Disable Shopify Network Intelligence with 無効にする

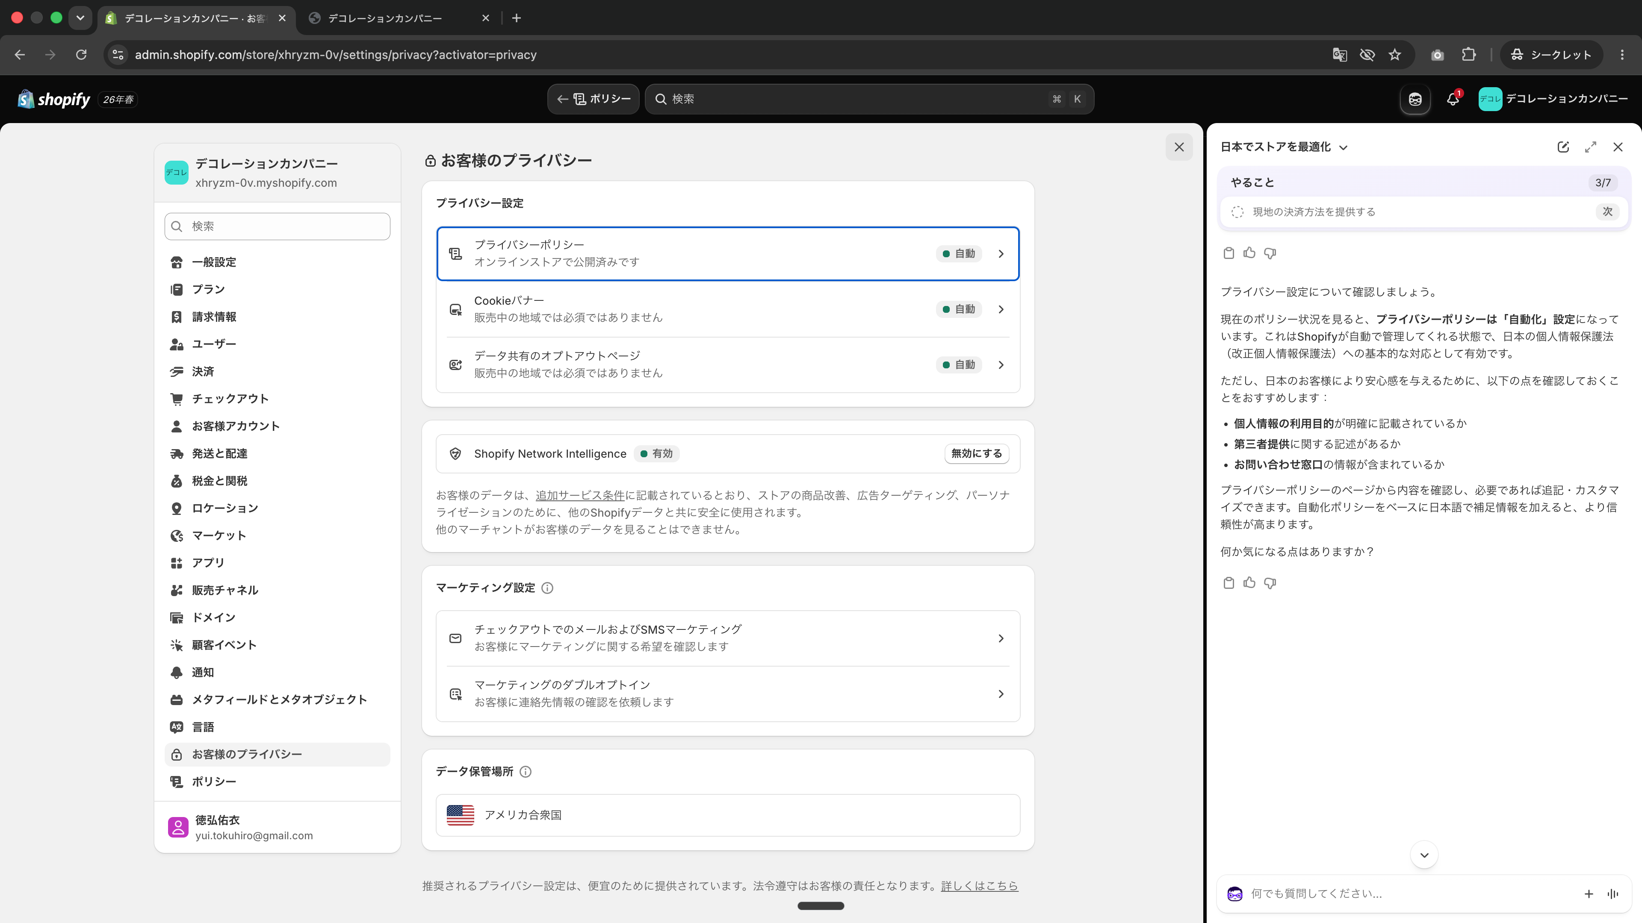click(x=976, y=453)
